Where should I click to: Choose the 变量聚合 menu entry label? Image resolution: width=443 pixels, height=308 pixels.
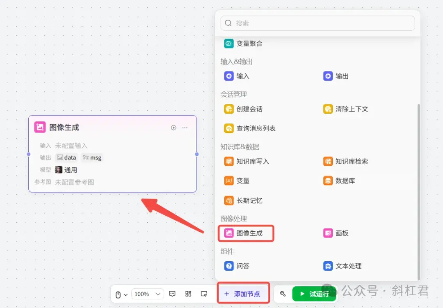coord(249,43)
